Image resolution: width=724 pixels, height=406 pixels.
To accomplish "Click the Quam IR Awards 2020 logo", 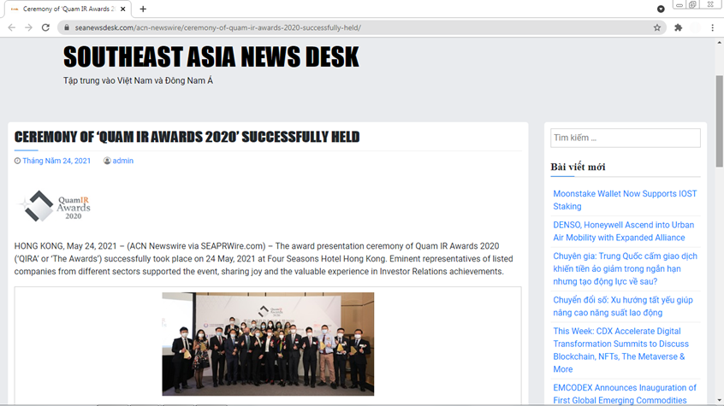I will click(55, 206).
